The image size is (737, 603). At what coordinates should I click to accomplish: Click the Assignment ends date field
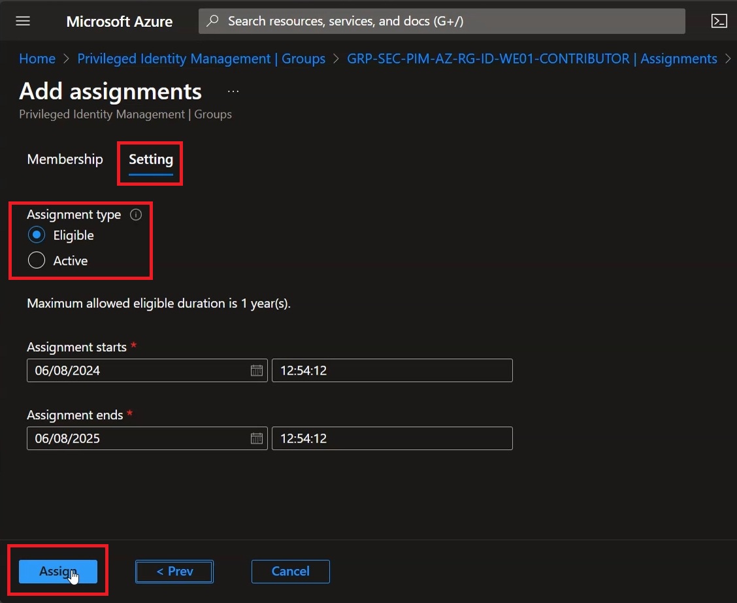click(147, 438)
